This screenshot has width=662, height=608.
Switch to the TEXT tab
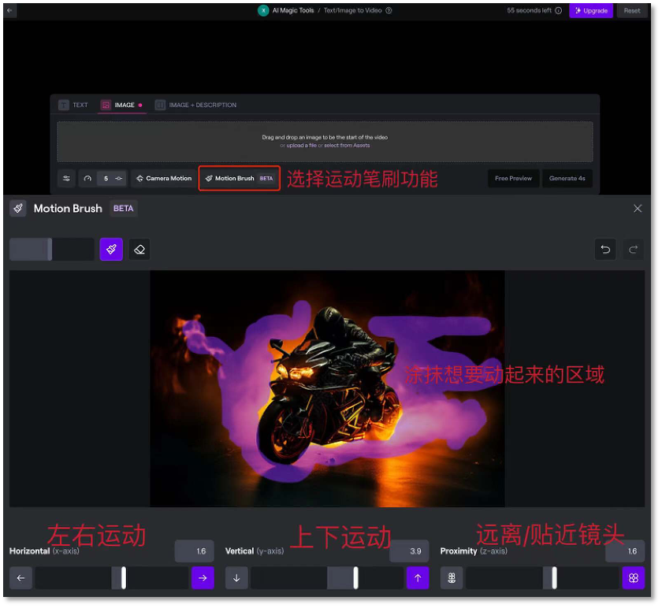pos(73,105)
